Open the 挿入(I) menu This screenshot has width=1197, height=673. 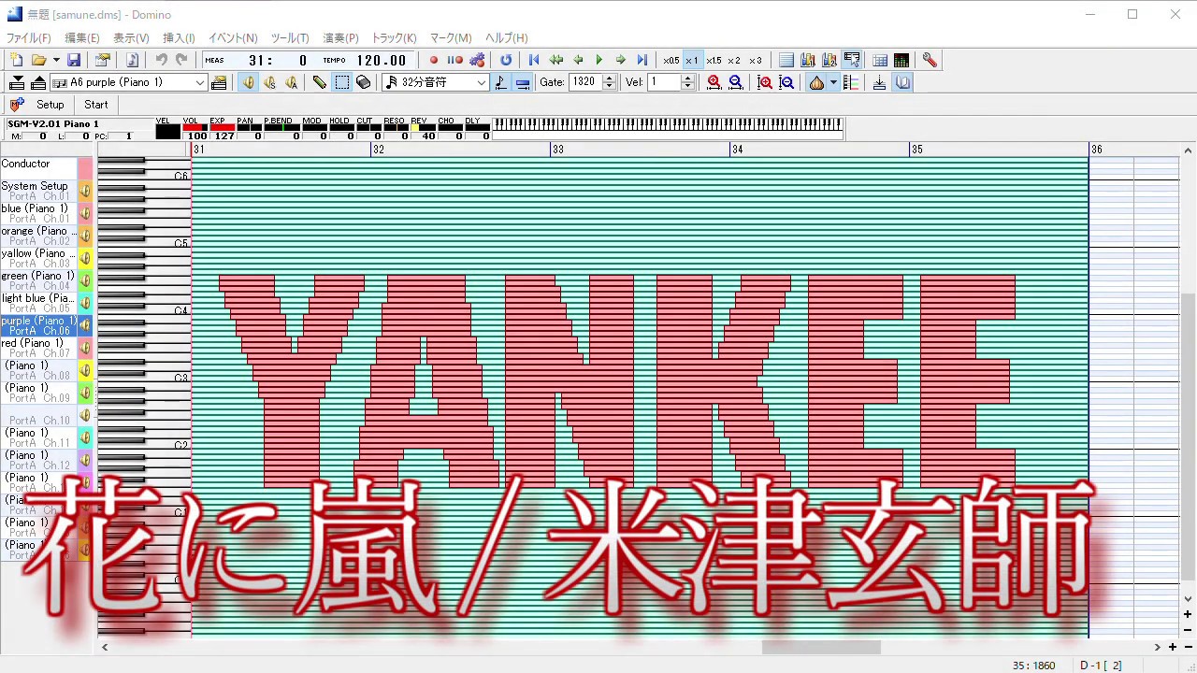(x=179, y=38)
